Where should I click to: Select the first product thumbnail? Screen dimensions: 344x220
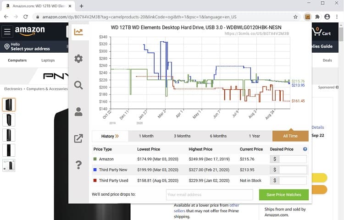[9, 105]
